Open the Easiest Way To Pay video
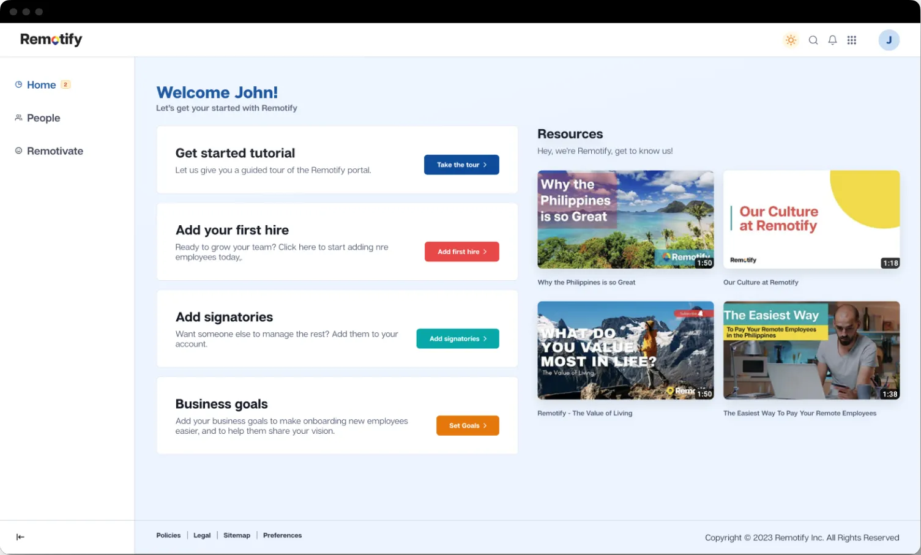This screenshot has height=555, width=921. pyautogui.click(x=811, y=350)
